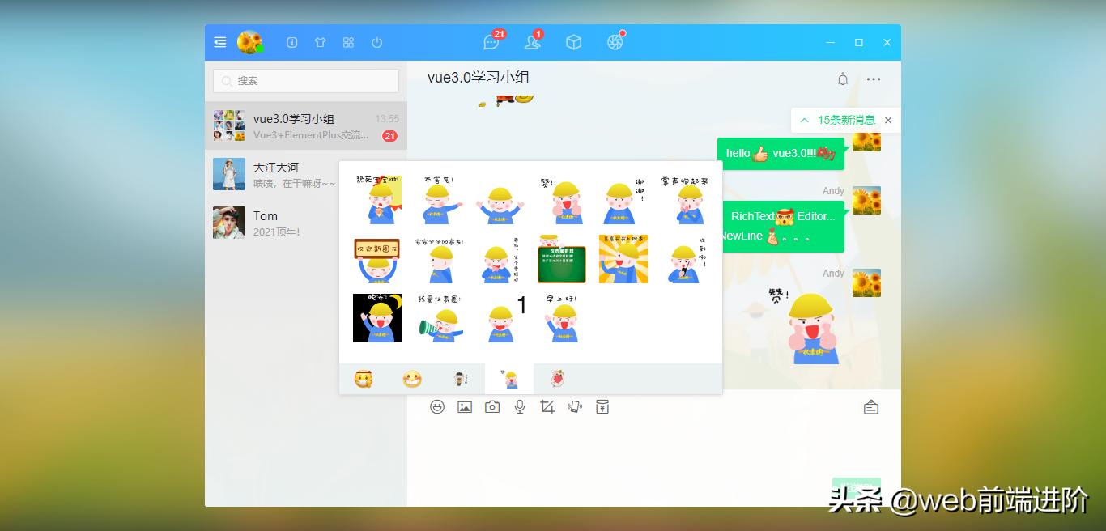Collapse the 15条新消息 notification banner

[x=804, y=120]
